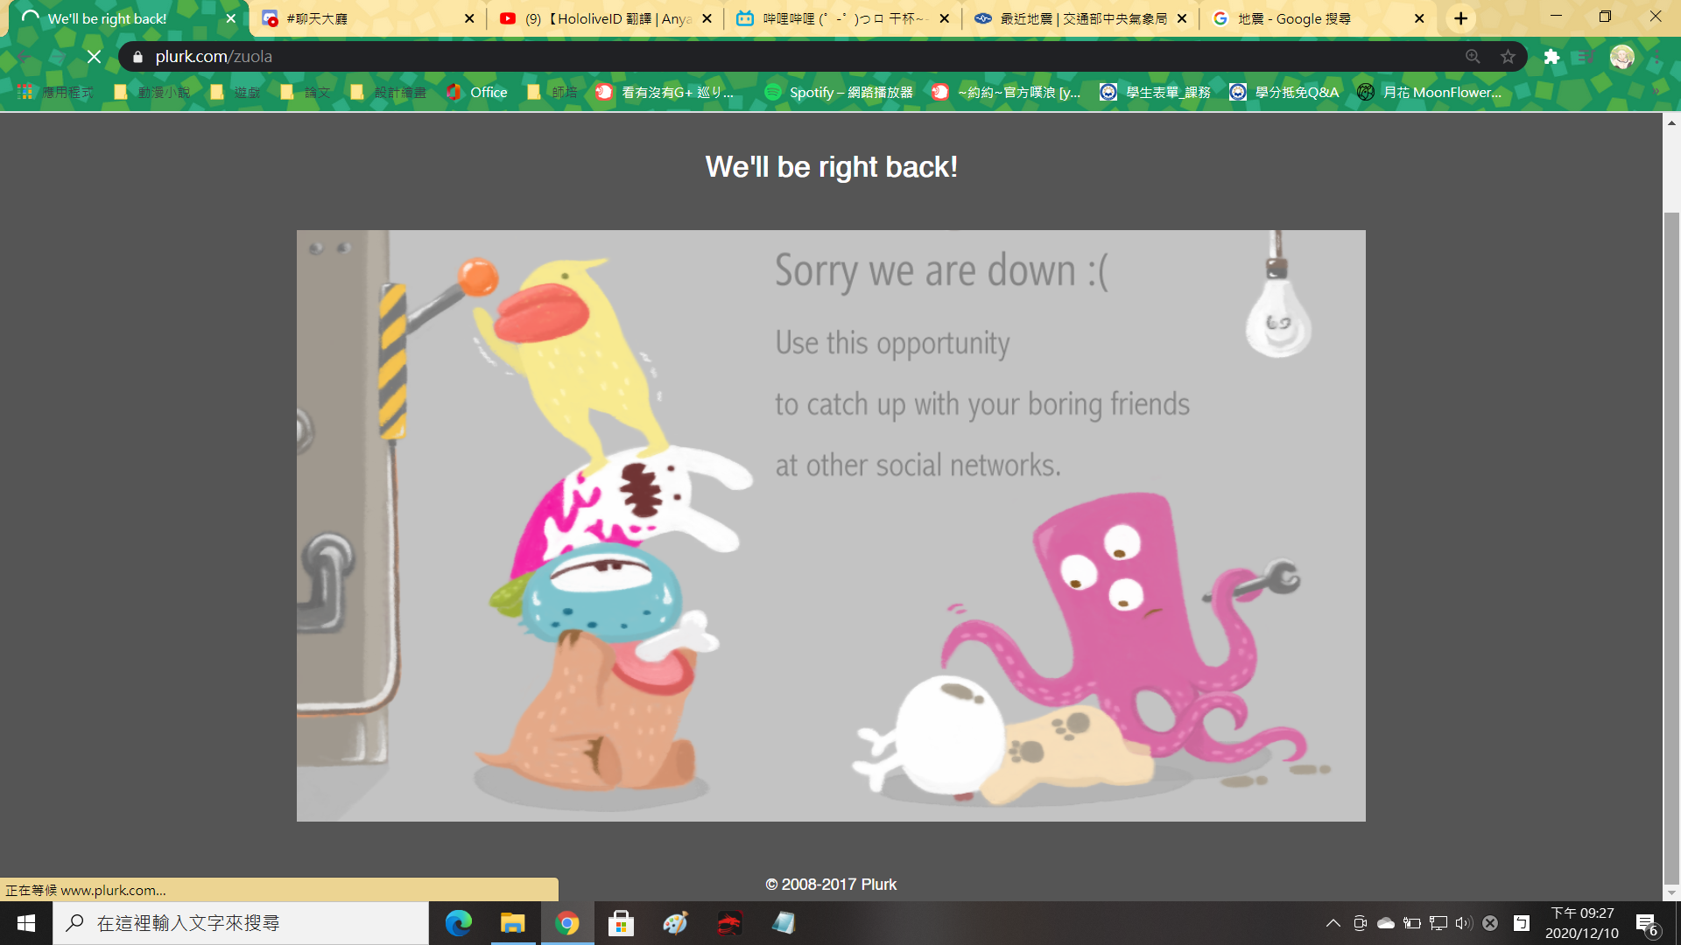Expand the 論文 bookmark folder
Screen dimensions: 1681x945
306,92
